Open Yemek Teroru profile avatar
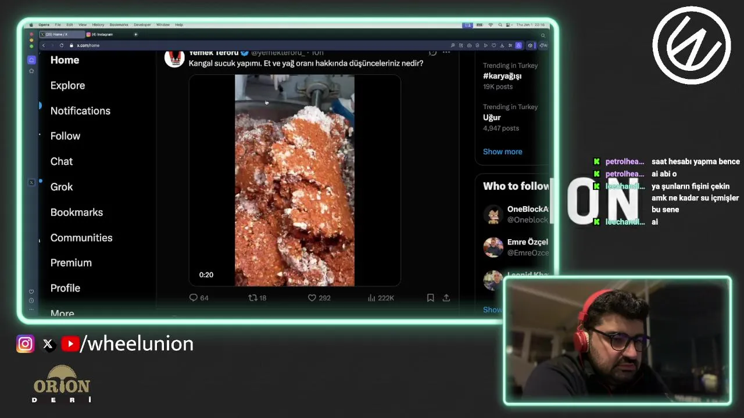Viewport: 744px width, 418px height. click(174, 58)
